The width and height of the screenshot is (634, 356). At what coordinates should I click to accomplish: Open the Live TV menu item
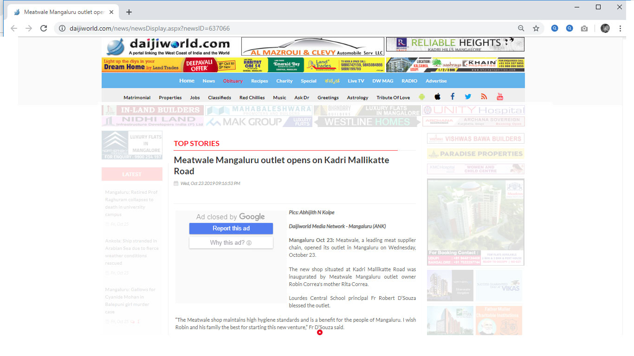click(356, 81)
